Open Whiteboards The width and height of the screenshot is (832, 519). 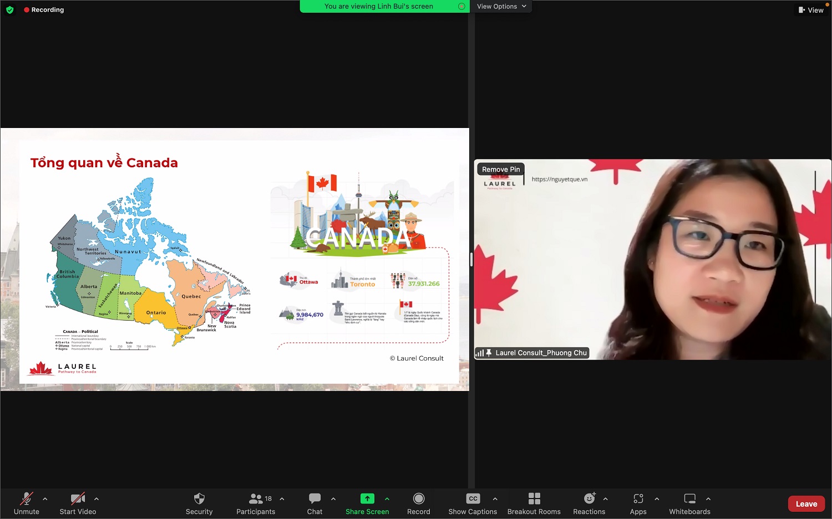pyautogui.click(x=689, y=503)
